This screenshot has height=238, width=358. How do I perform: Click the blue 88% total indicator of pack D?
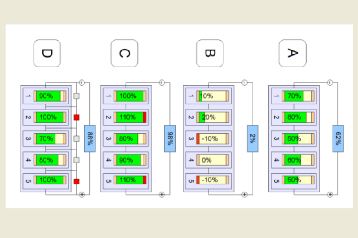coord(89,138)
